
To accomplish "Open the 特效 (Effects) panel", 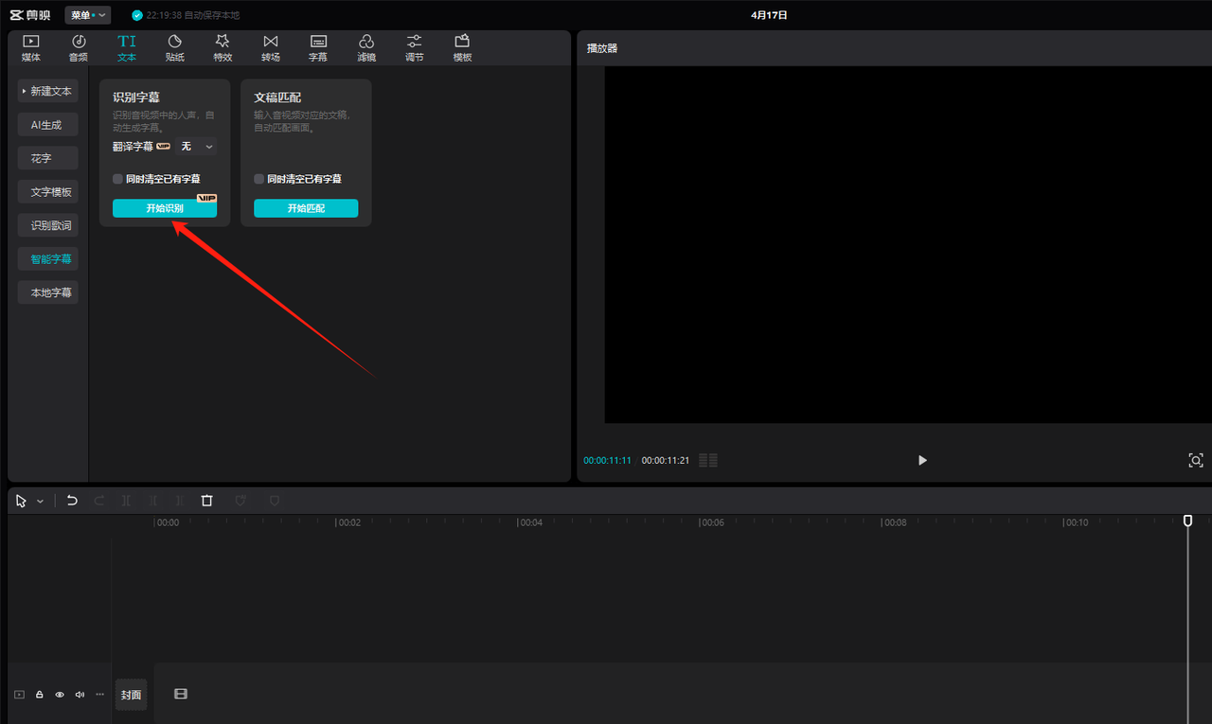I will pos(223,47).
